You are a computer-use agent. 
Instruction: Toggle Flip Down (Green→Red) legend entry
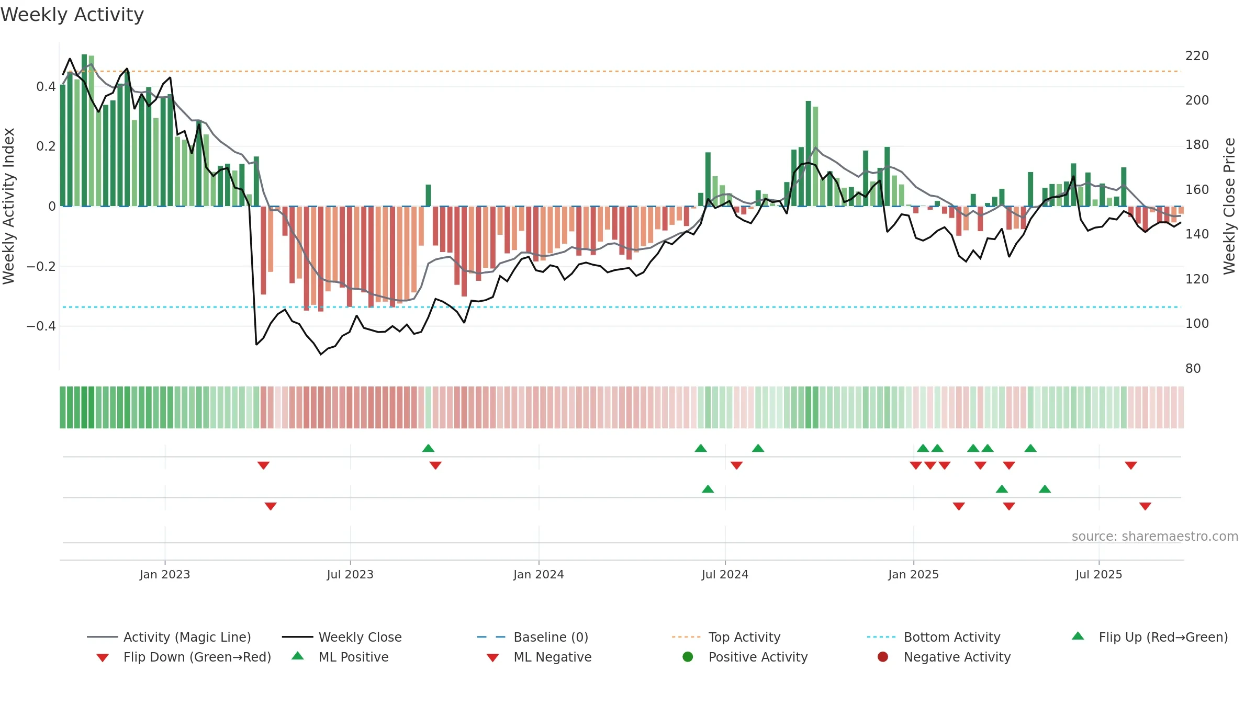point(184,657)
